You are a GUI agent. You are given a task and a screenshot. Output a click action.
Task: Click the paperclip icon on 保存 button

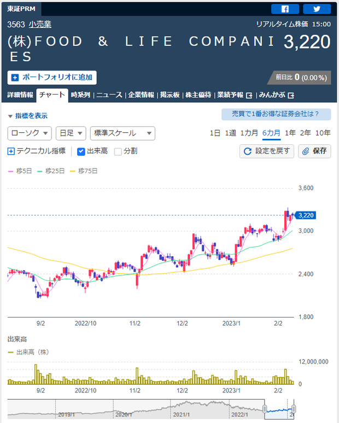click(306, 151)
